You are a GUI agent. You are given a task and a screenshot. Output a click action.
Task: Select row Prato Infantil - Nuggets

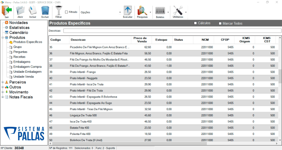(163, 78)
